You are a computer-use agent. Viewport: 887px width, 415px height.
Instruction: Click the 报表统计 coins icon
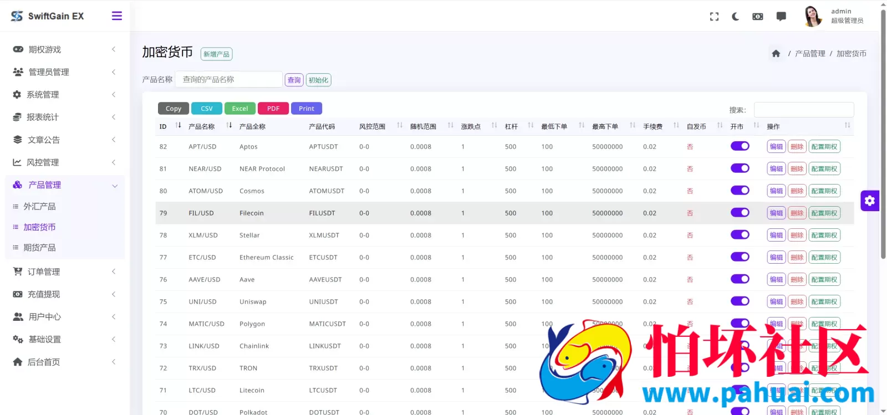[17, 117]
